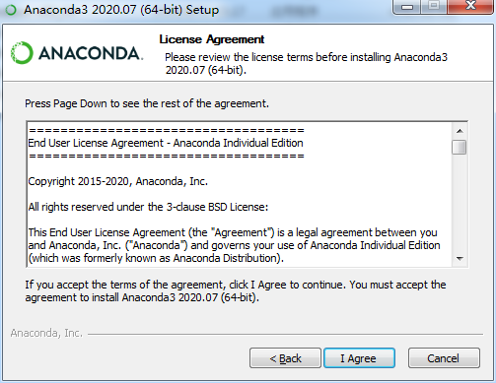Click the License Agreement heading
The width and height of the screenshot is (496, 383).
(x=212, y=39)
